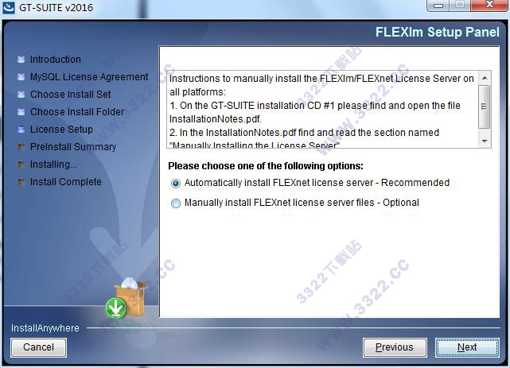The image size is (510, 368).
Task: Click the GT-SUITE title bar app icon
Action: [x=9, y=7]
